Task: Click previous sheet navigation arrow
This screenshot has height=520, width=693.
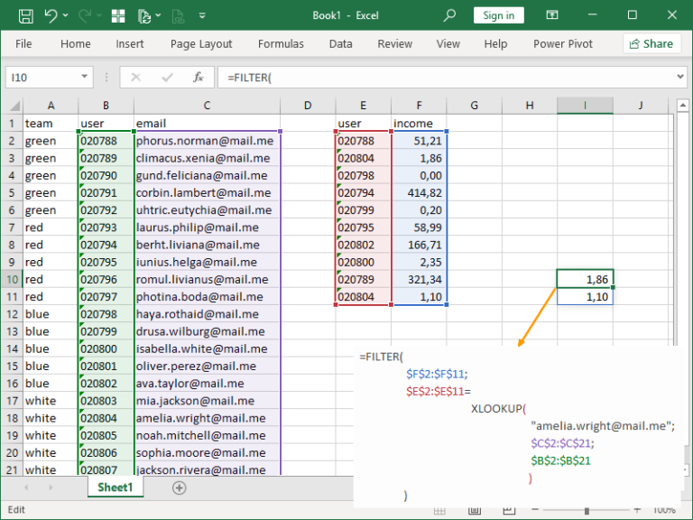Action: pyautogui.click(x=26, y=487)
